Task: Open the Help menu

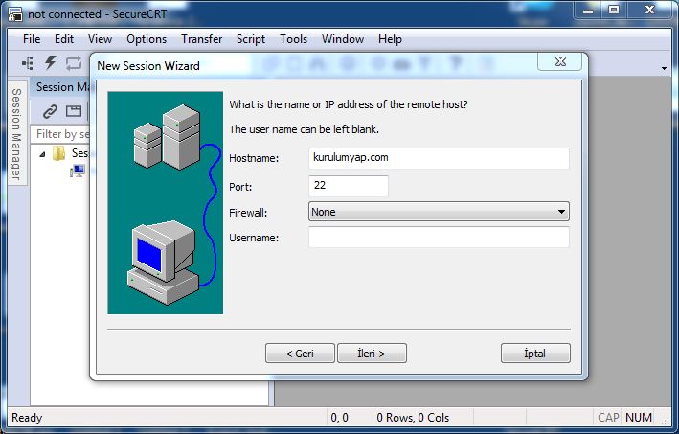Action: (x=390, y=39)
